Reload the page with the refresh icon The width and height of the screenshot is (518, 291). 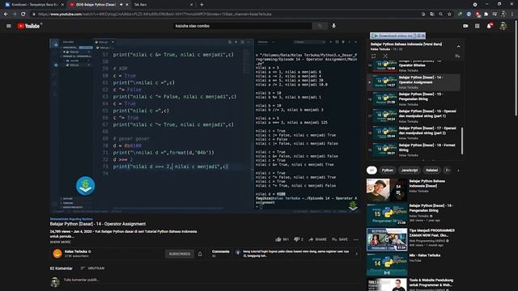coord(23,15)
